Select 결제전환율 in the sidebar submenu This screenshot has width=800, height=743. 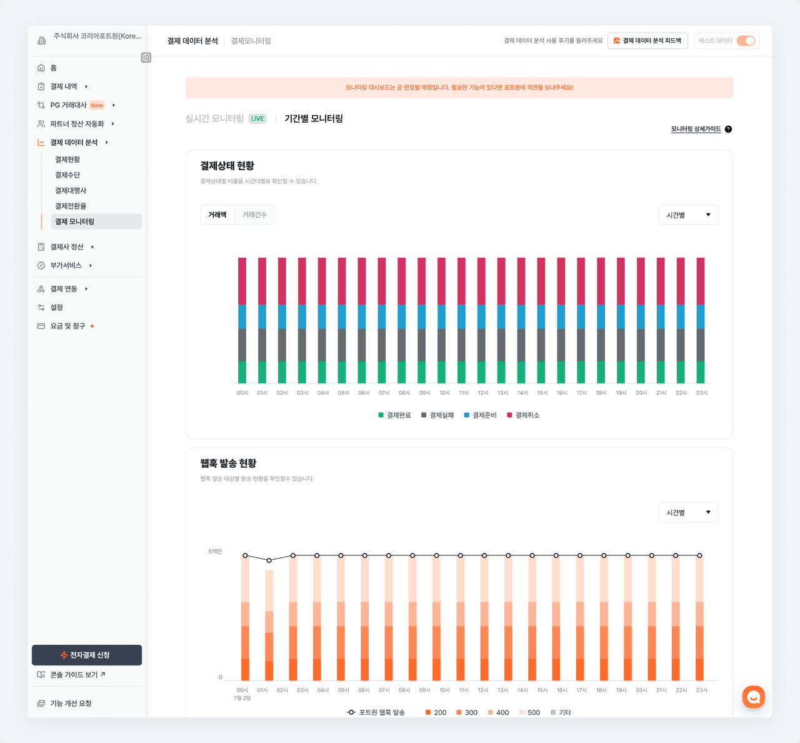coord(71,206)
